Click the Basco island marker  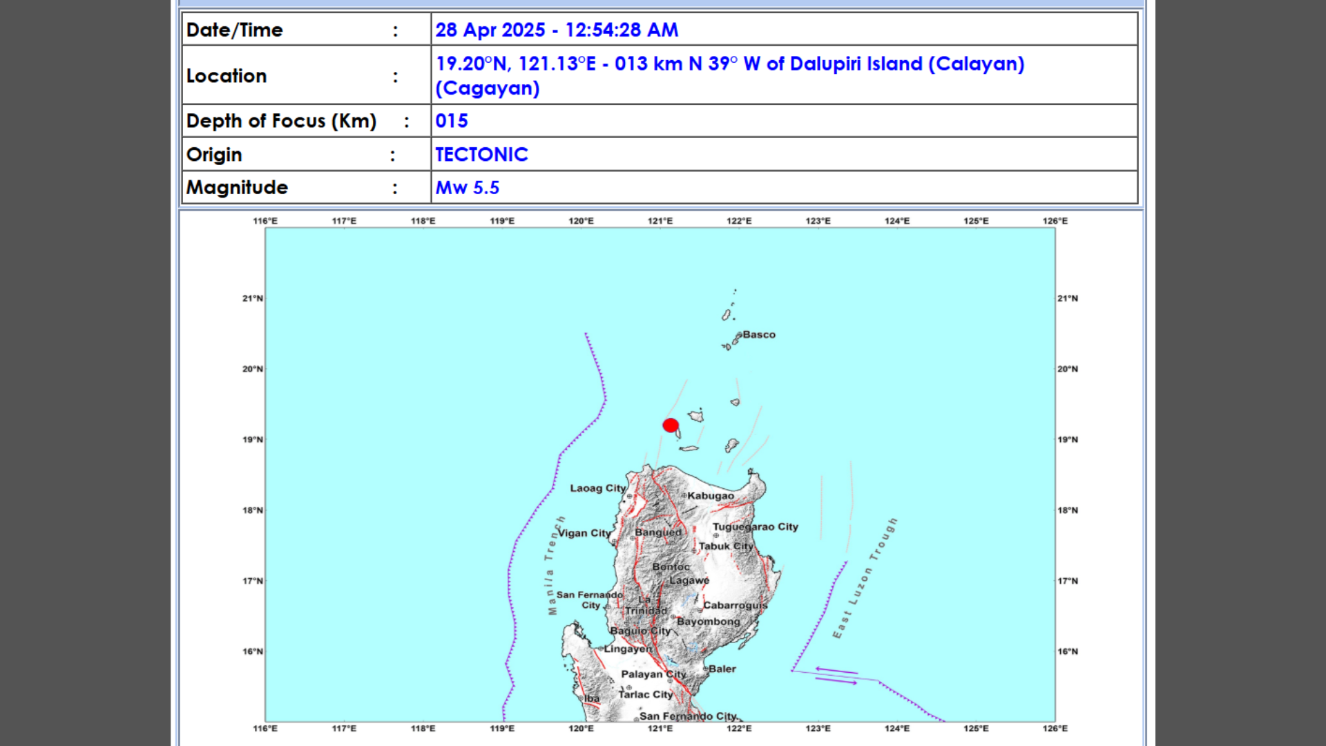pos(738,335)
